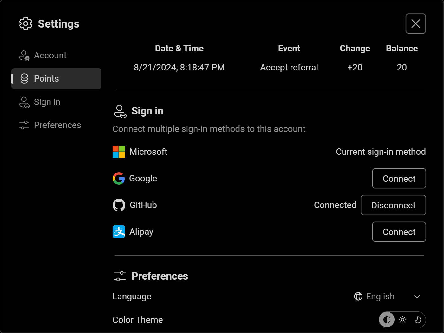
Task: Click the Current sign-in method label
Action: [381, 152]
